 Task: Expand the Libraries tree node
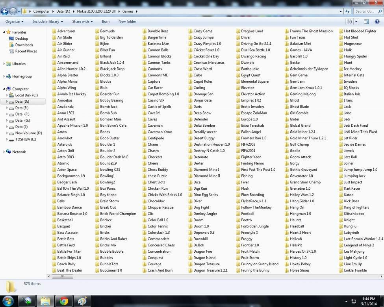click(x=4, y=64)
